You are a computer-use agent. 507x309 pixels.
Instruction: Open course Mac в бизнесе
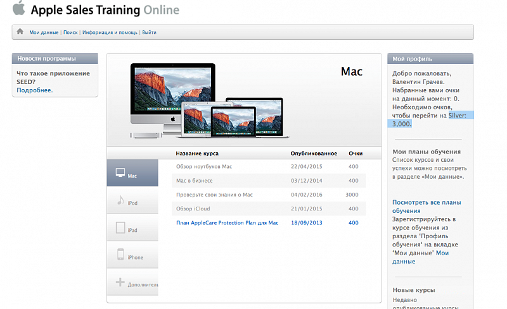[x=195, y=181]
